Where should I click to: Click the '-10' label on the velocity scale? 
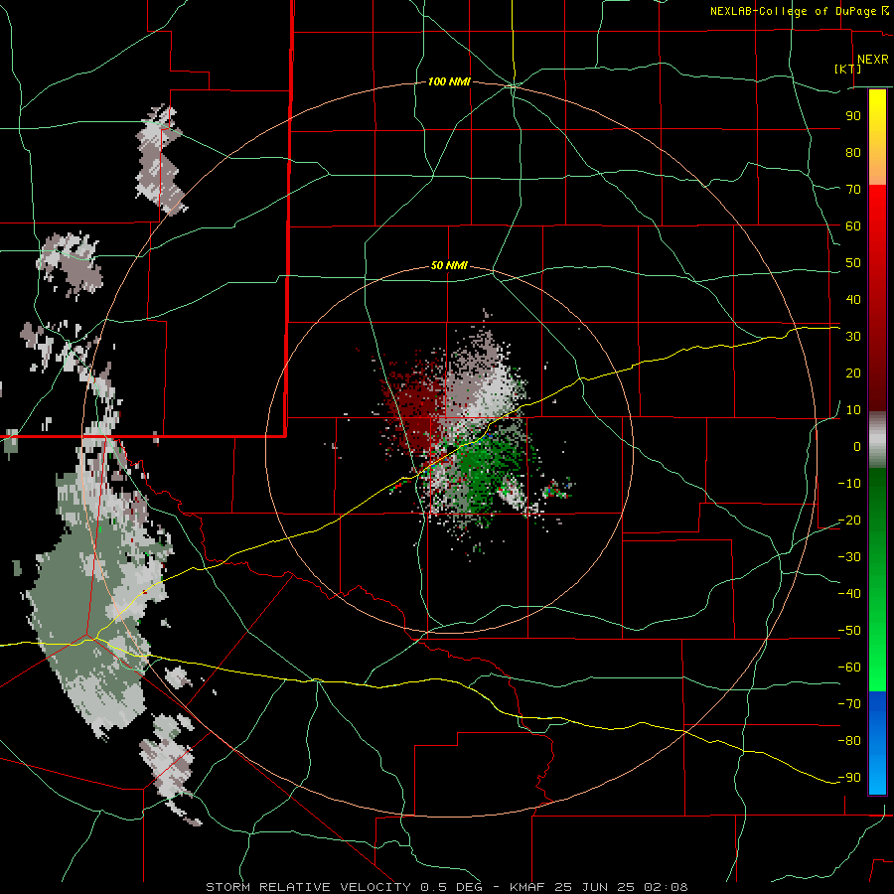(x=850, y=484)
